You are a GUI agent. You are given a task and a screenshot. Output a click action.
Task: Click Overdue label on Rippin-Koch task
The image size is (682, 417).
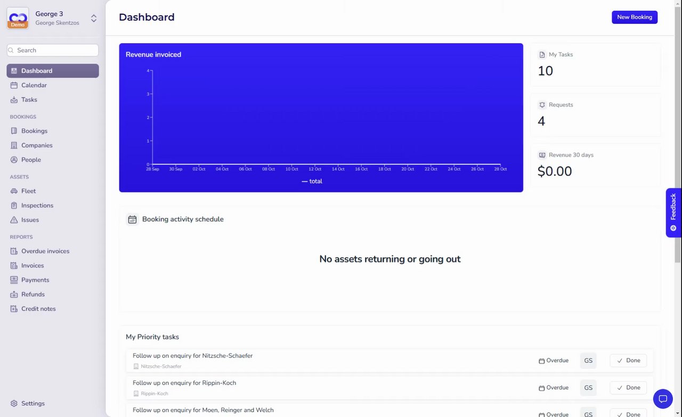click(554, 388)
